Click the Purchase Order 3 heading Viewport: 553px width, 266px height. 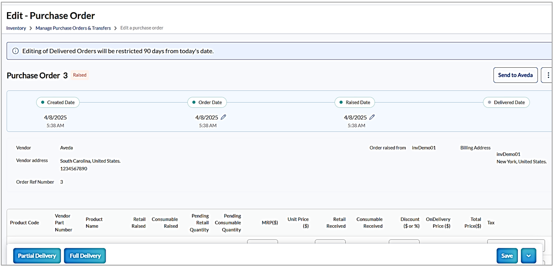tap(37, 75)
